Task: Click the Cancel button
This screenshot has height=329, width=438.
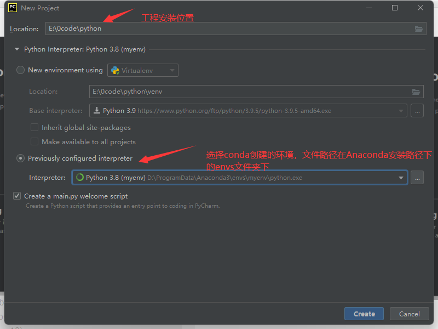Action: tap(409, 314)
